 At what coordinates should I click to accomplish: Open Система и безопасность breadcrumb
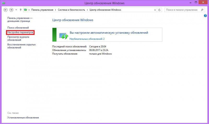pyautogui.click(x=71, y=10)
